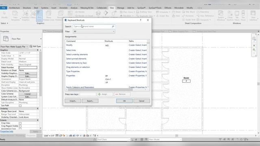The image size is (260, 146).
Task: Click the View Reference tool
Action: 205,16
